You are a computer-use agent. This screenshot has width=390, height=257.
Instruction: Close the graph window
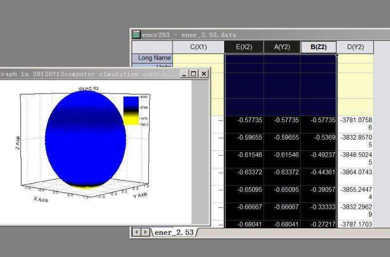click(204, 74)
